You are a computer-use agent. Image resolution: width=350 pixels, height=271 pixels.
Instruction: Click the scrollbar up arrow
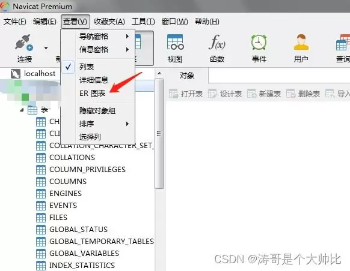pos(159,73)
